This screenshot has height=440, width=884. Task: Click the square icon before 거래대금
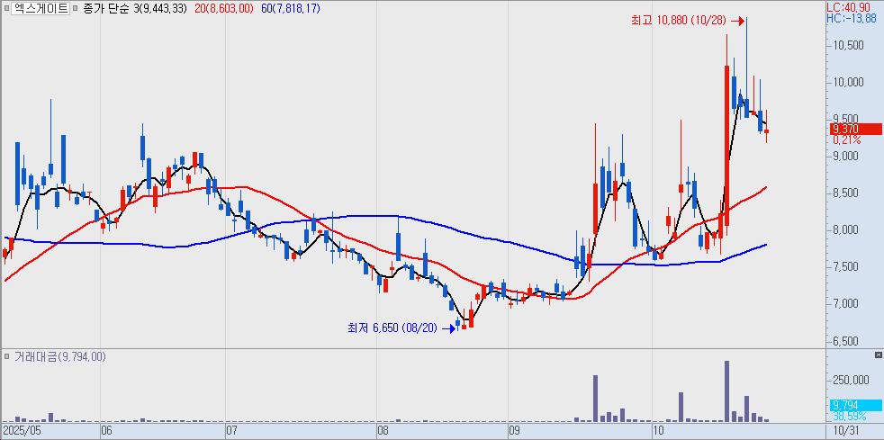point(7,356)
